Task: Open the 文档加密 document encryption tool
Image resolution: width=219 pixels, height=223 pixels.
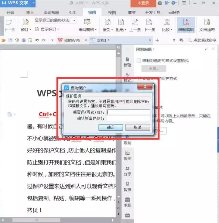Action: pyautogui.click(x=207, y=25)
